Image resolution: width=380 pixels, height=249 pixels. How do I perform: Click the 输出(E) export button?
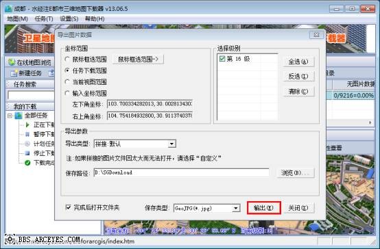pos(264,208)
